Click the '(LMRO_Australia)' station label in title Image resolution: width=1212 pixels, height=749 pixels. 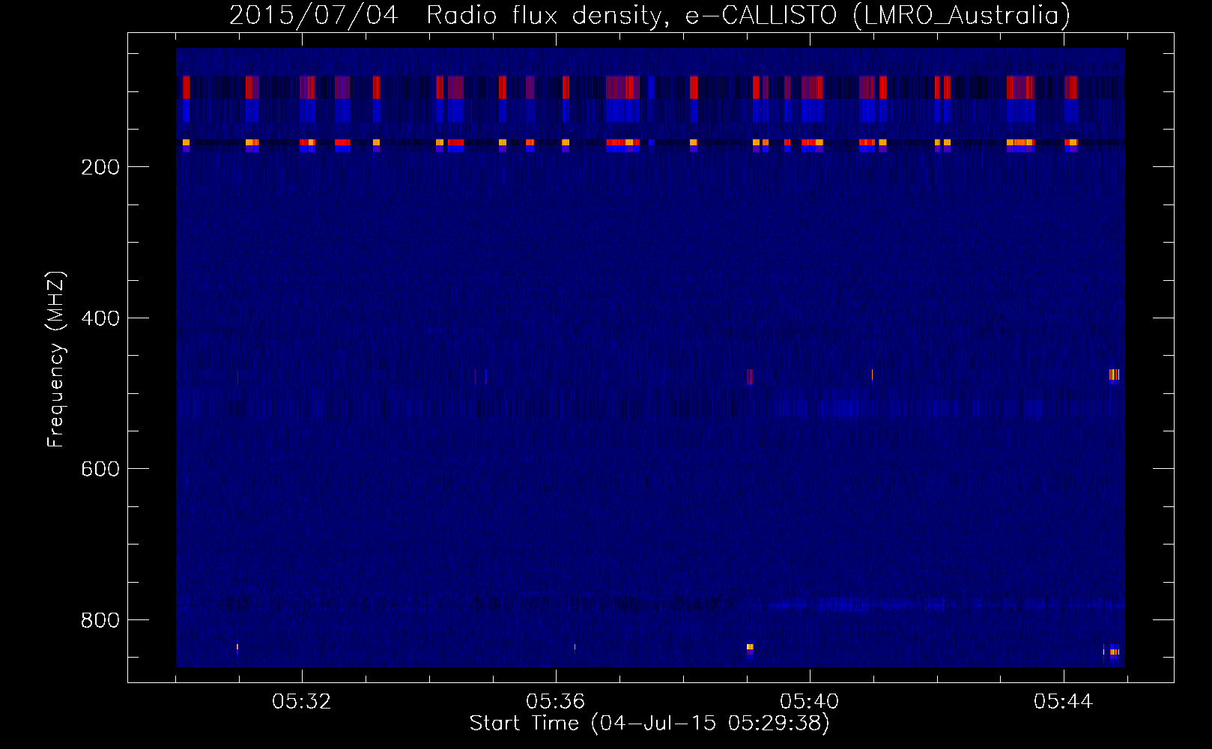962,16
